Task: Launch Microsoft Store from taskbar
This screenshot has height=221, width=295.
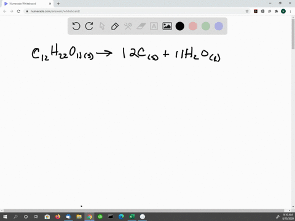Action: [x=47, y=217]
